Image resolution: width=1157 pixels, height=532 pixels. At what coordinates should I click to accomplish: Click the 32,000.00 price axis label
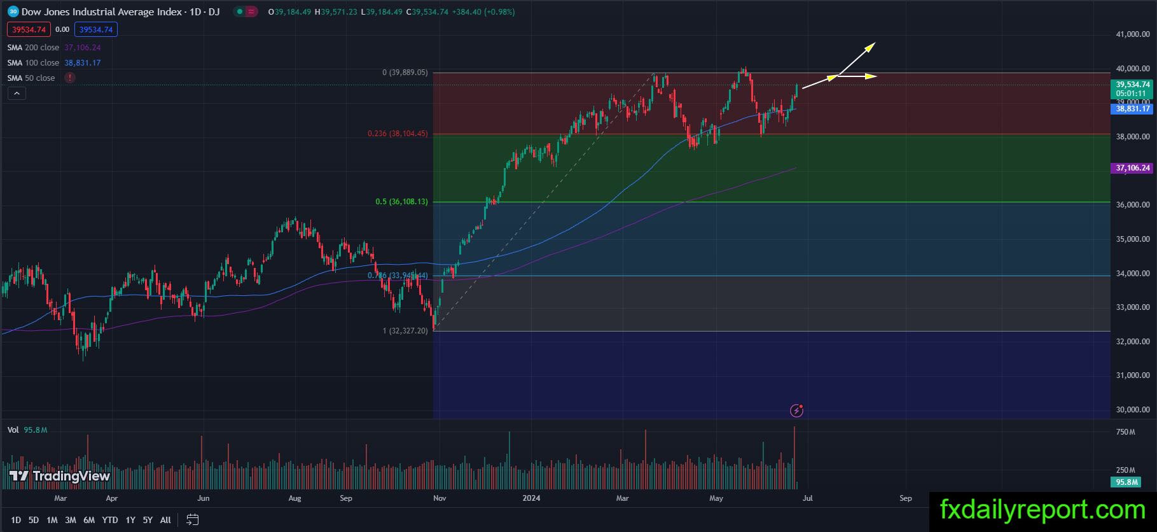point(1133,342)
